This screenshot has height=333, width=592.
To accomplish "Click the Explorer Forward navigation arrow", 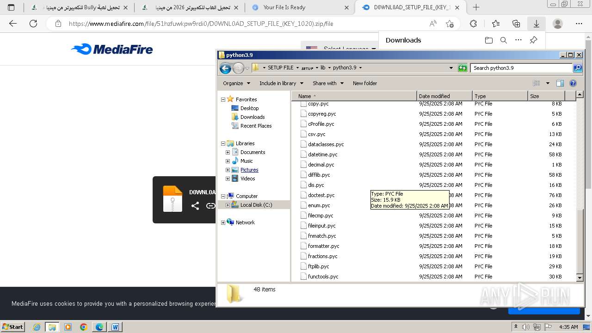I will click(x=238, y=68).
